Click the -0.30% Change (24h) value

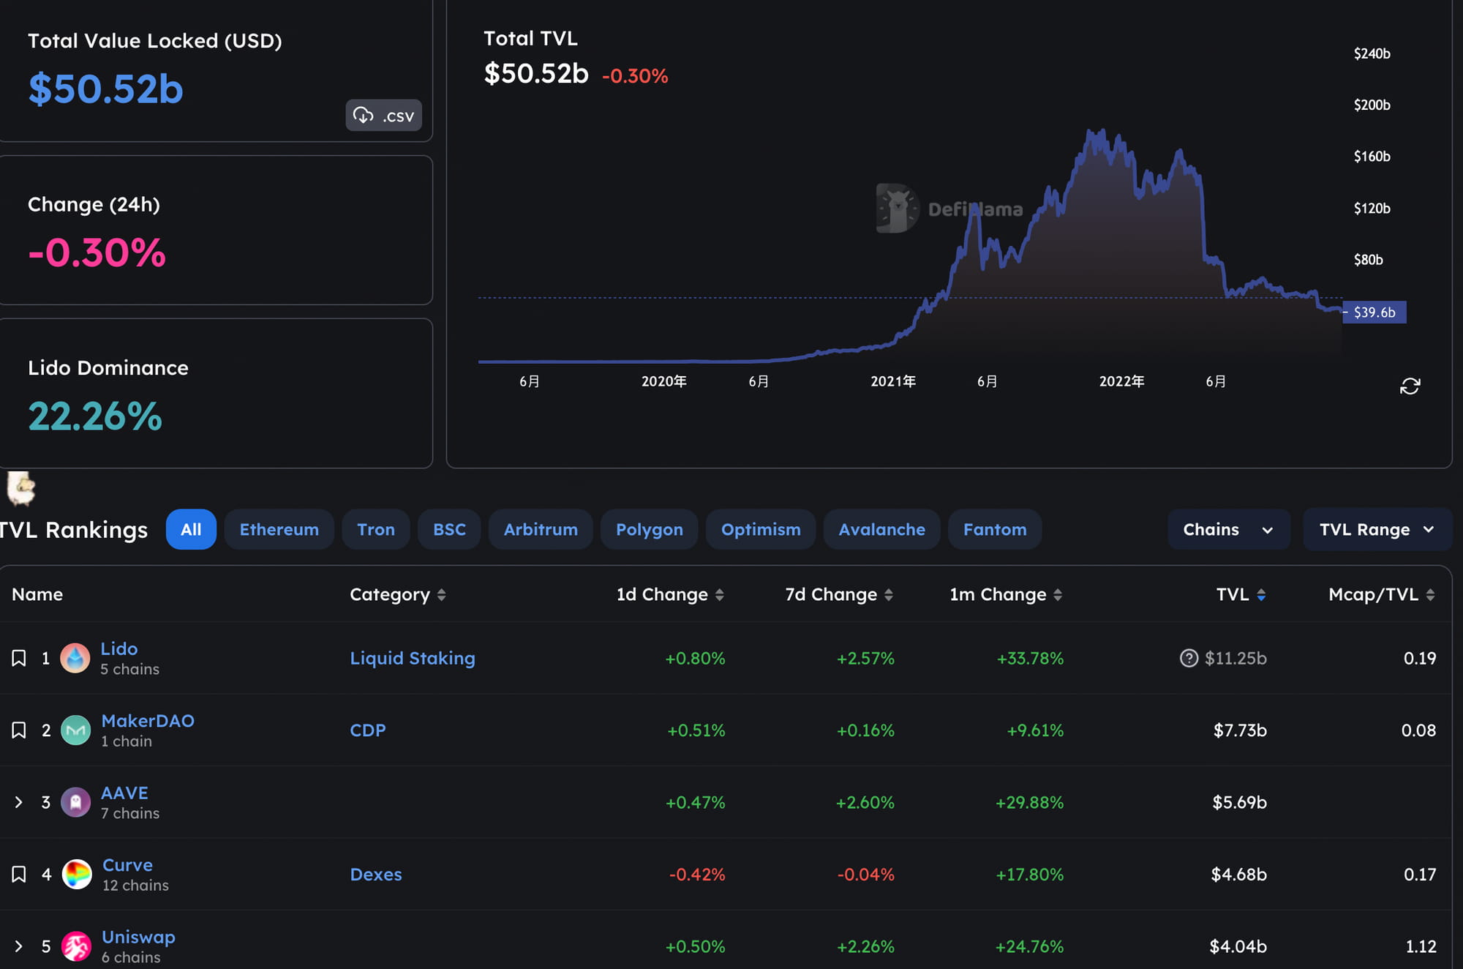[x=97, y=252]
